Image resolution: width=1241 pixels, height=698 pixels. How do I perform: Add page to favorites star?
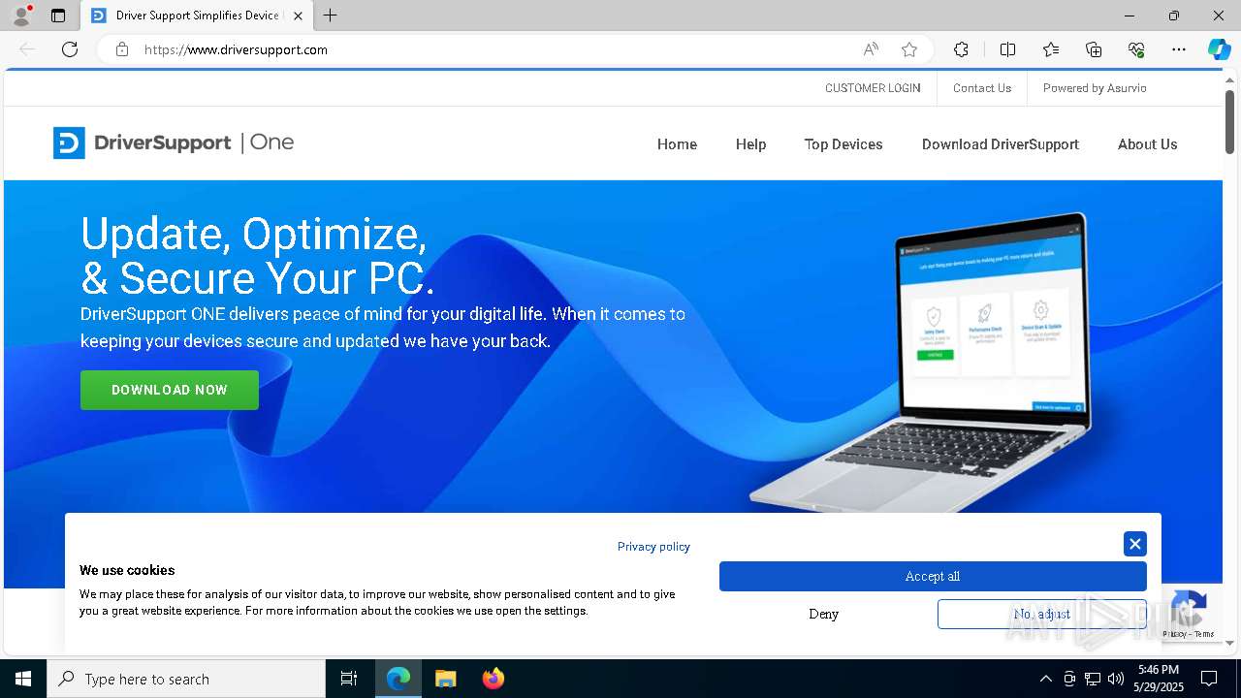[x=909, y=49]
